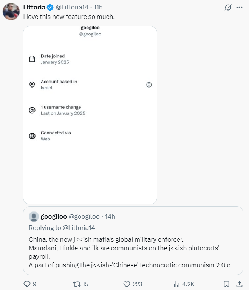Click the Grok explain icon
249x290 pixels.
(x=228, y=8)
